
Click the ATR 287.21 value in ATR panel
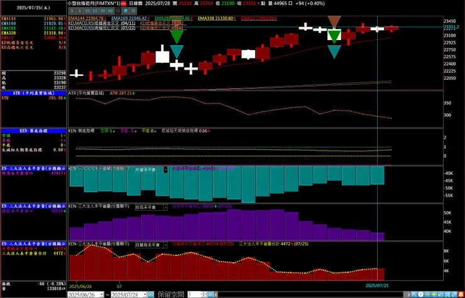pyautogui.click(x=122, y=93)
